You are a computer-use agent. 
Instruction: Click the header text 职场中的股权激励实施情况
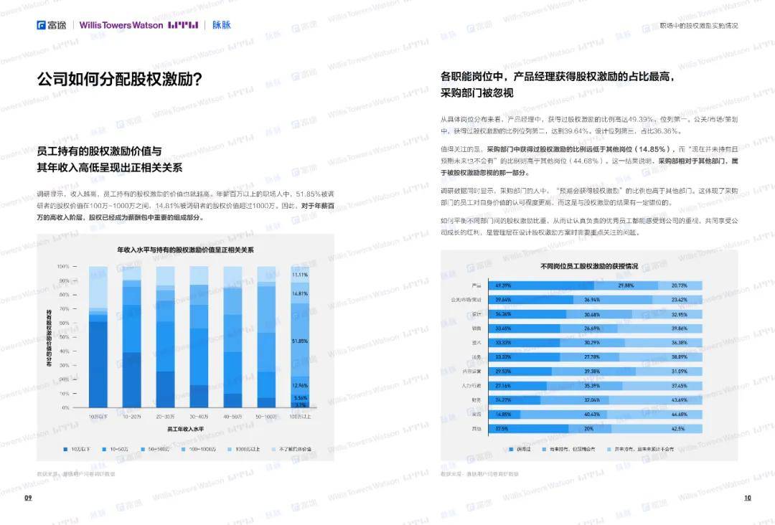pyautogui.click(x=698, y=26)
